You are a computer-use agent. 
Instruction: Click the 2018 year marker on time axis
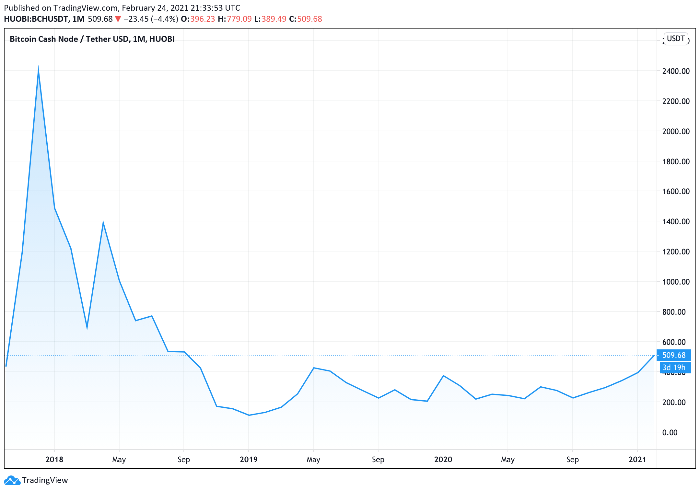[54, 459]
